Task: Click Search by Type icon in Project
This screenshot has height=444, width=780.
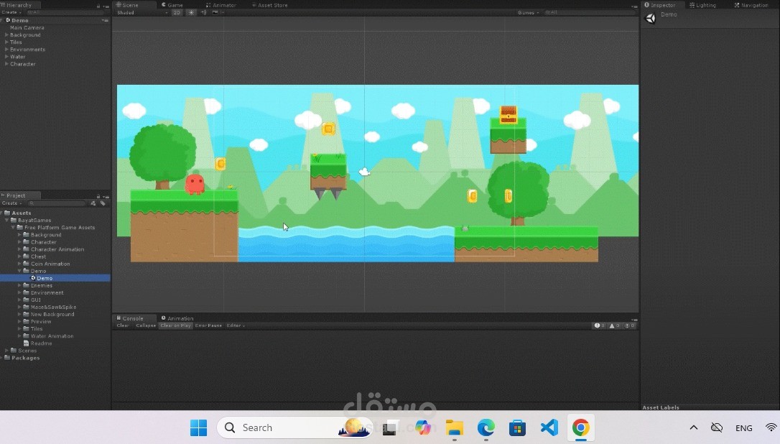Action: 93,203
